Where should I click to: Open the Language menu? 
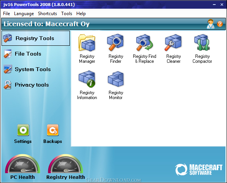(24, 14)
